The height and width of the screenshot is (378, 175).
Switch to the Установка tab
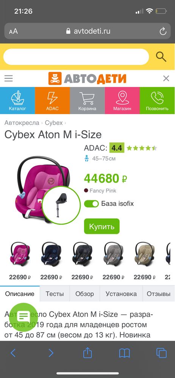tap(121, 294)
